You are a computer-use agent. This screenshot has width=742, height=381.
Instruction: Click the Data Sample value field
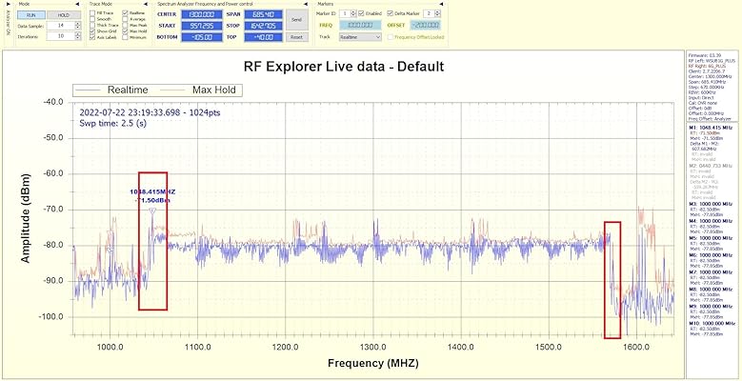pyautogui.click(x=61, y=26)
